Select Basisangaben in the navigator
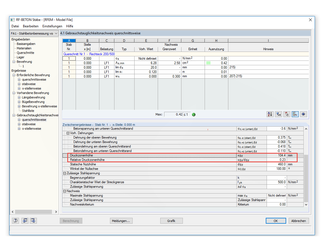 (26, 44)
